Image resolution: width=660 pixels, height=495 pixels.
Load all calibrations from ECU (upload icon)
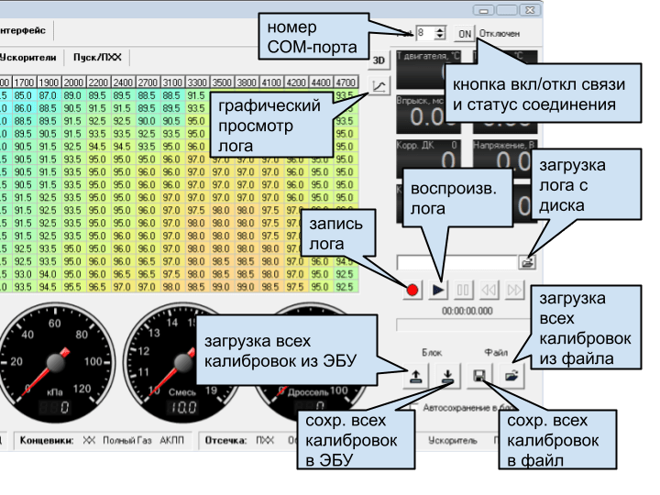[x=414, y=374]
